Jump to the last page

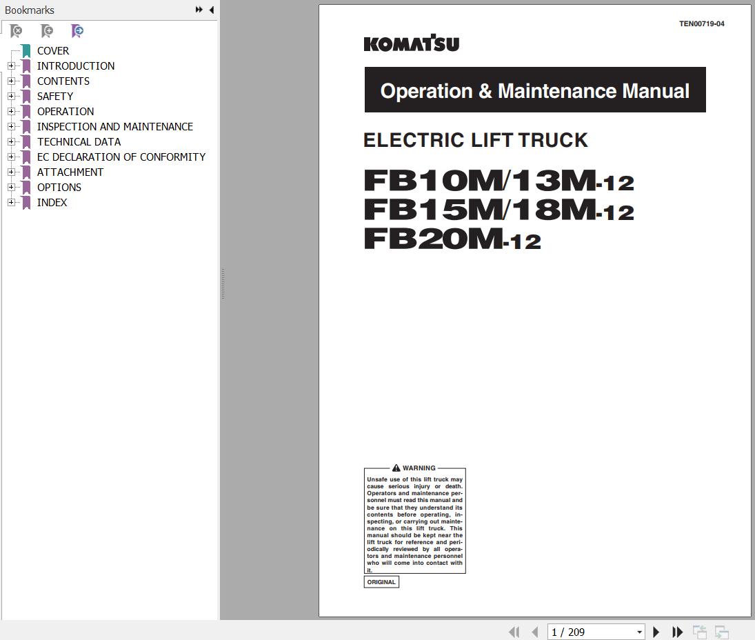(678, 632)
